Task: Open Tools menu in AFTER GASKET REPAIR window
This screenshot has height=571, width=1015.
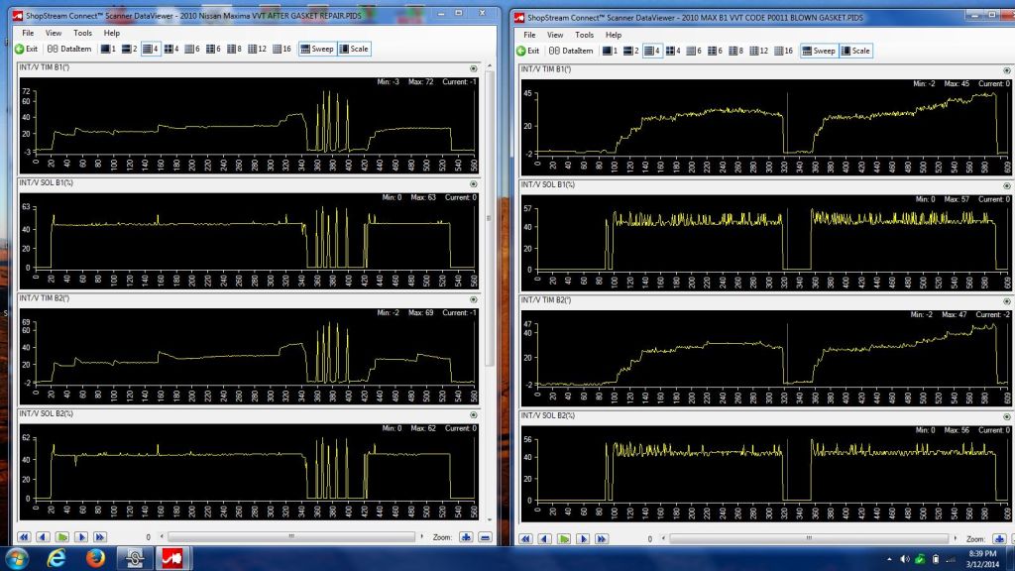Action: click(x=82, y=33)
